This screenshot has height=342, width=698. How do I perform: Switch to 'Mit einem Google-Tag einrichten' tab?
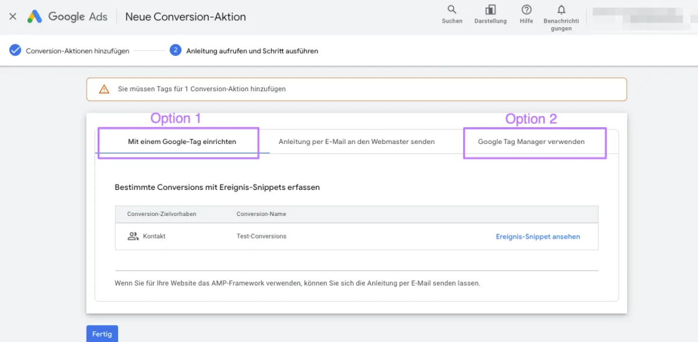pos(177,141)
